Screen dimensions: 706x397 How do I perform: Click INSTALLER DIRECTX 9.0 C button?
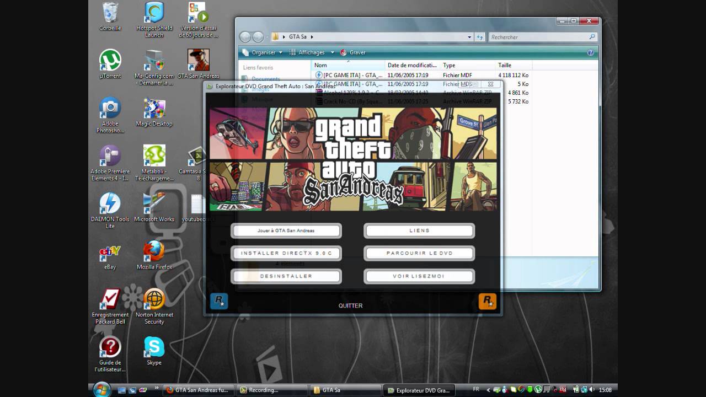coord(286,253)
